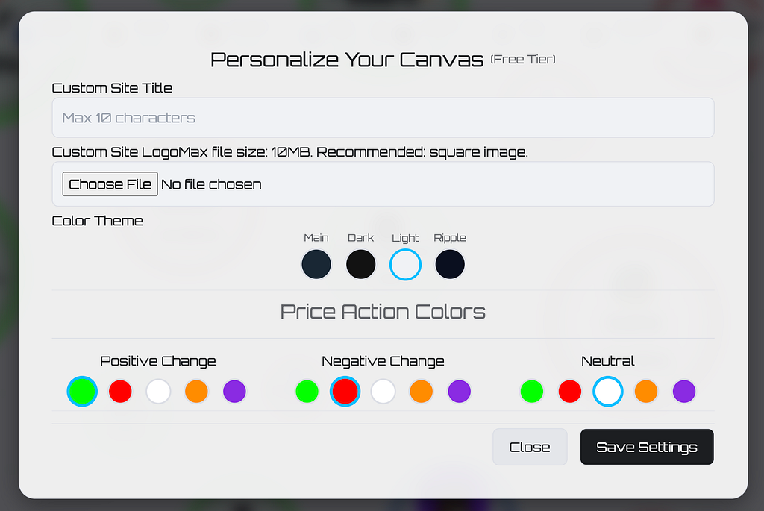764x511 pixels.
Task: Pick purple for Neutral color
Action: (x=684, y=391)
